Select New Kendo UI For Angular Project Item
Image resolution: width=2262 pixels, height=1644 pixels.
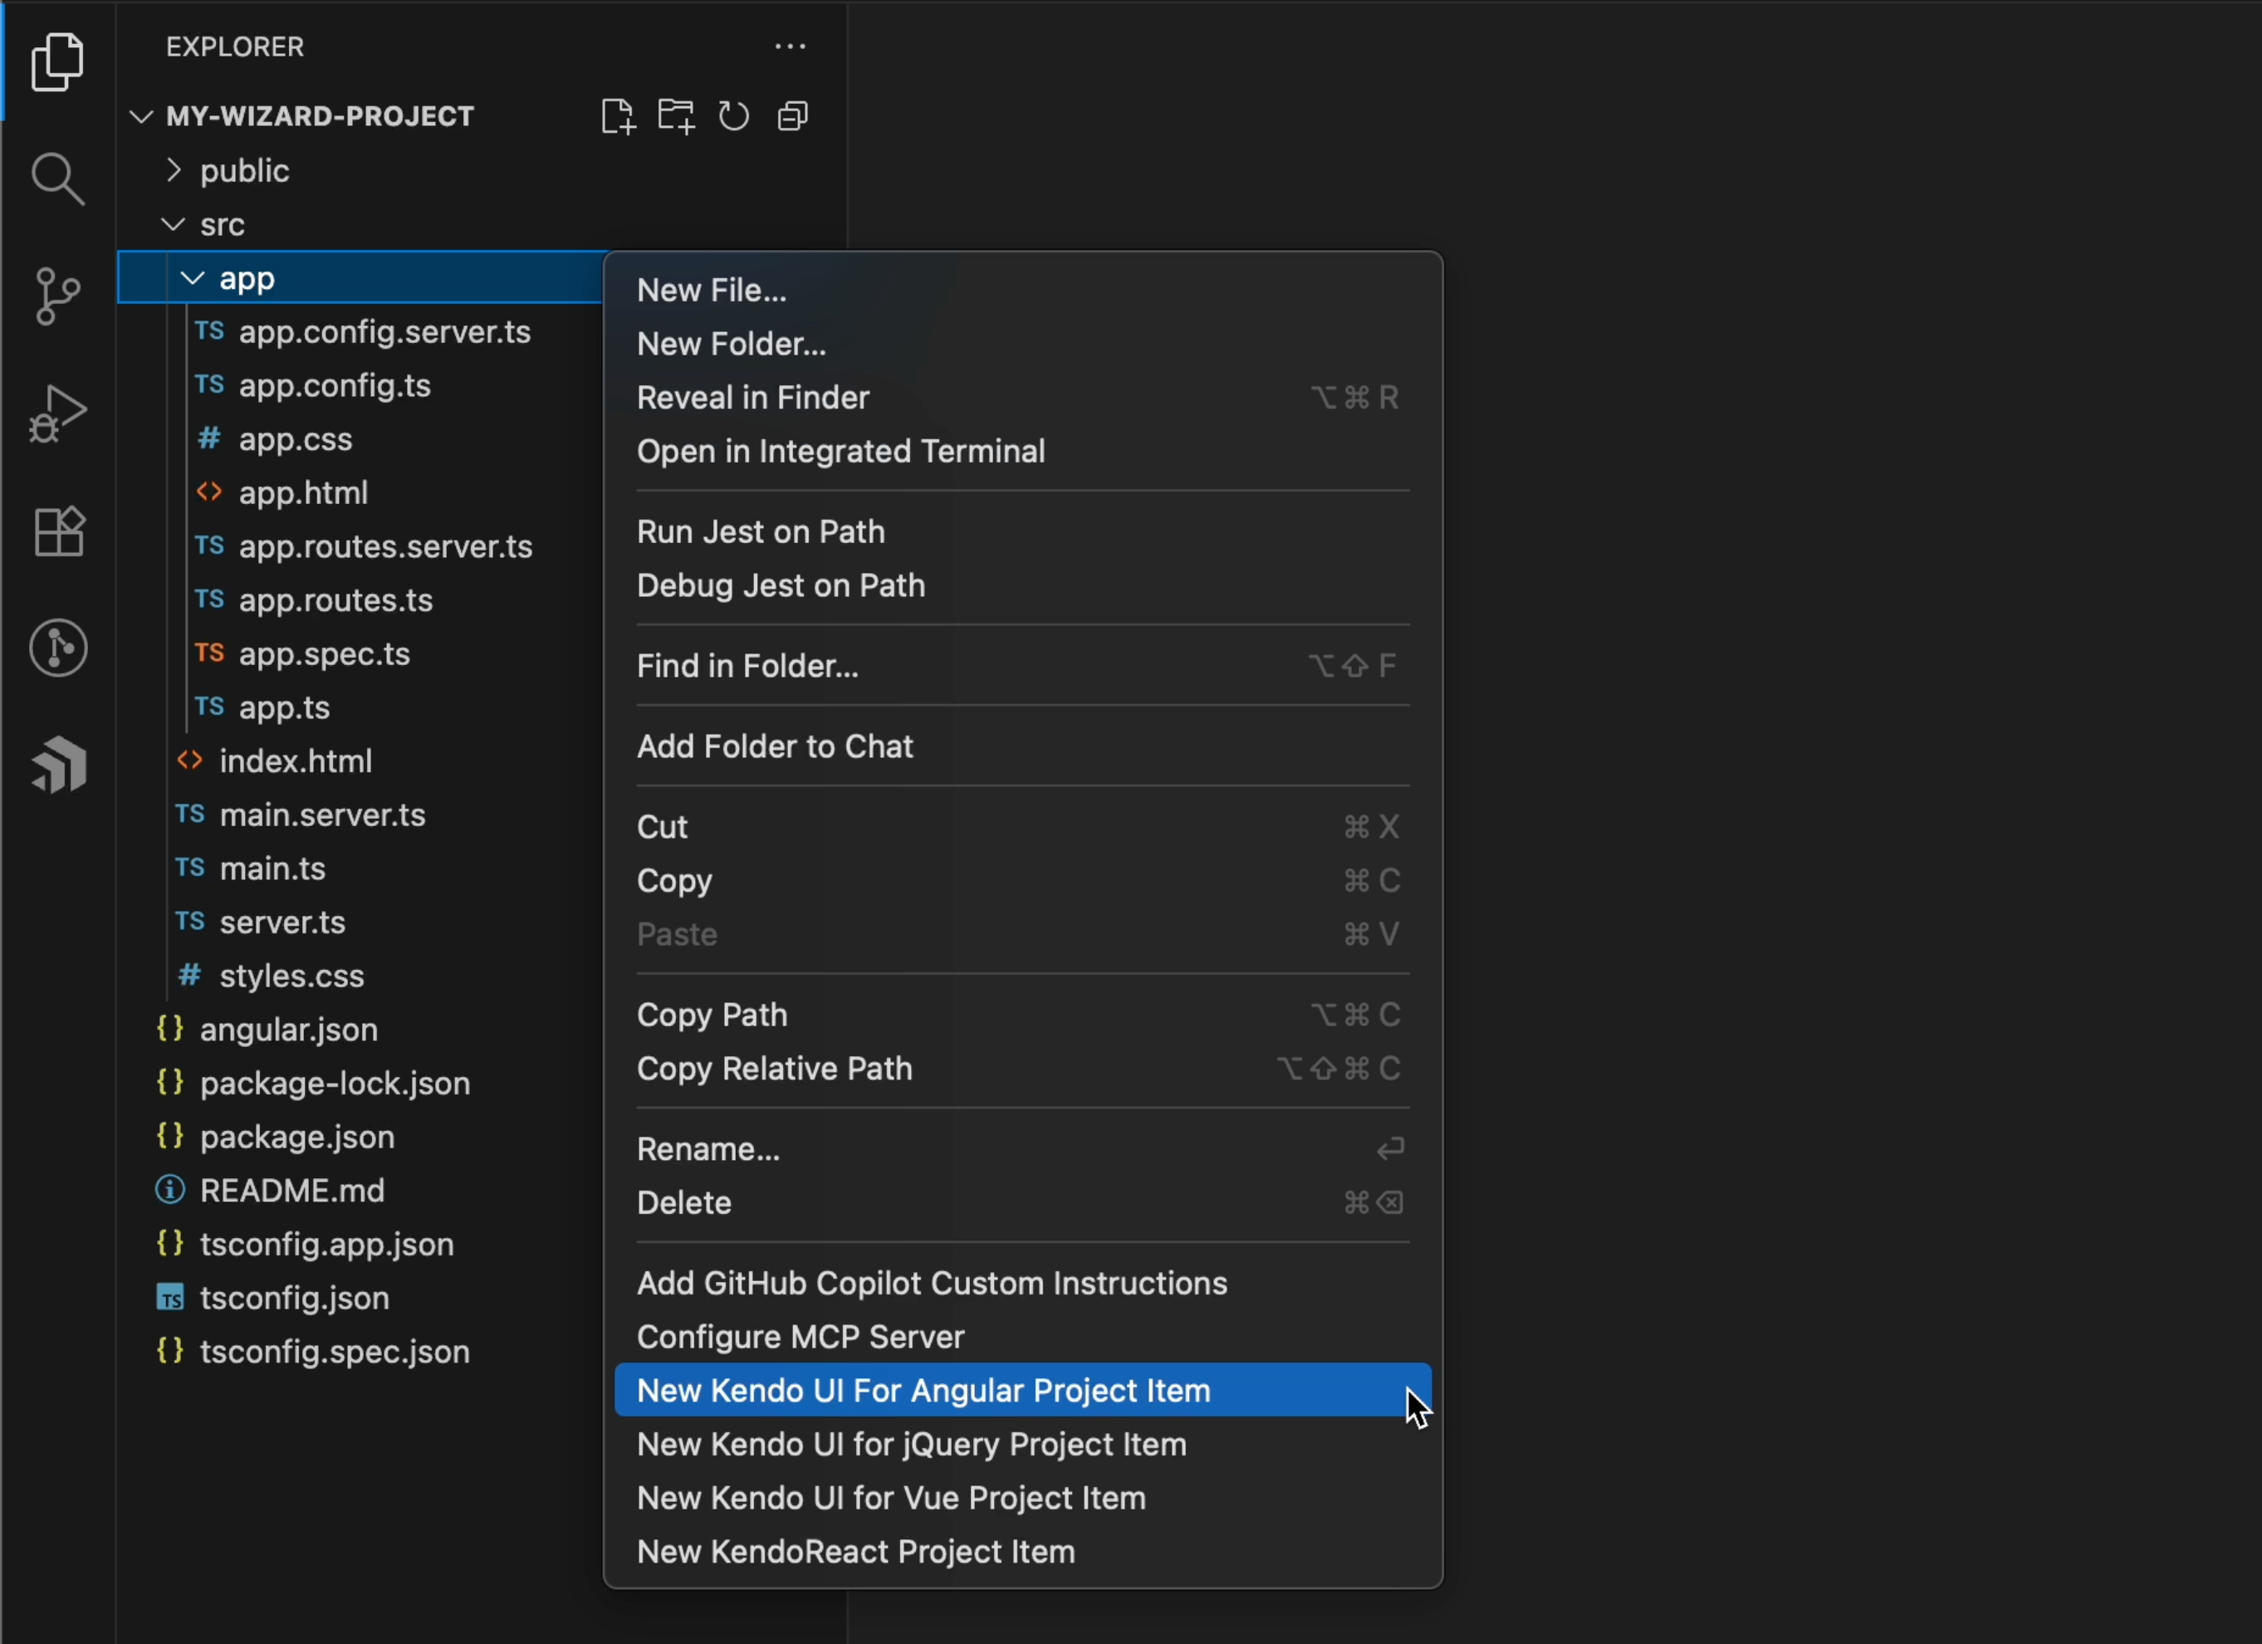point(923,1391)
